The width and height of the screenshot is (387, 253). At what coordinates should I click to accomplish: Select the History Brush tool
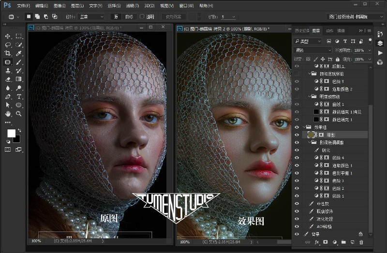pyautogui.click(x=19, y=70)
